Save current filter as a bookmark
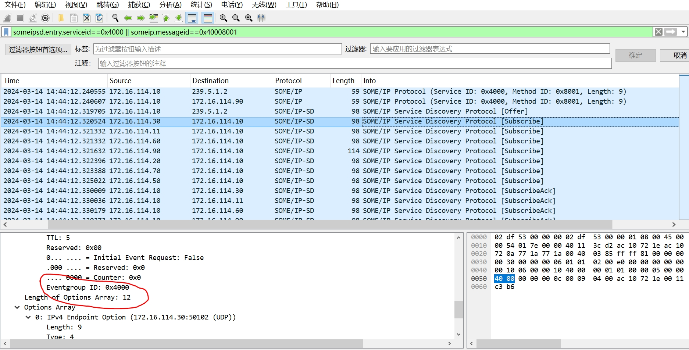This screenshot has height=350, width=689. pos(5,32)
